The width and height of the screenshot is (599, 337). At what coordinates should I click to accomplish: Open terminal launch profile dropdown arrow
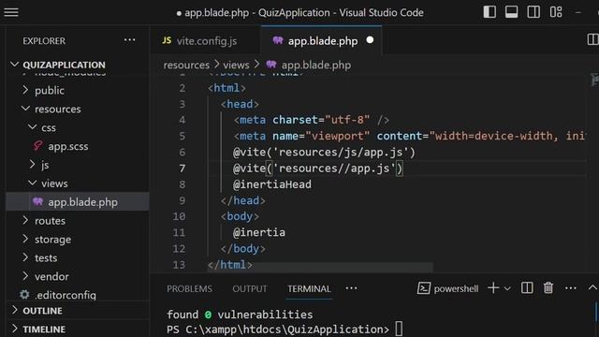click(x=507, y=288)
